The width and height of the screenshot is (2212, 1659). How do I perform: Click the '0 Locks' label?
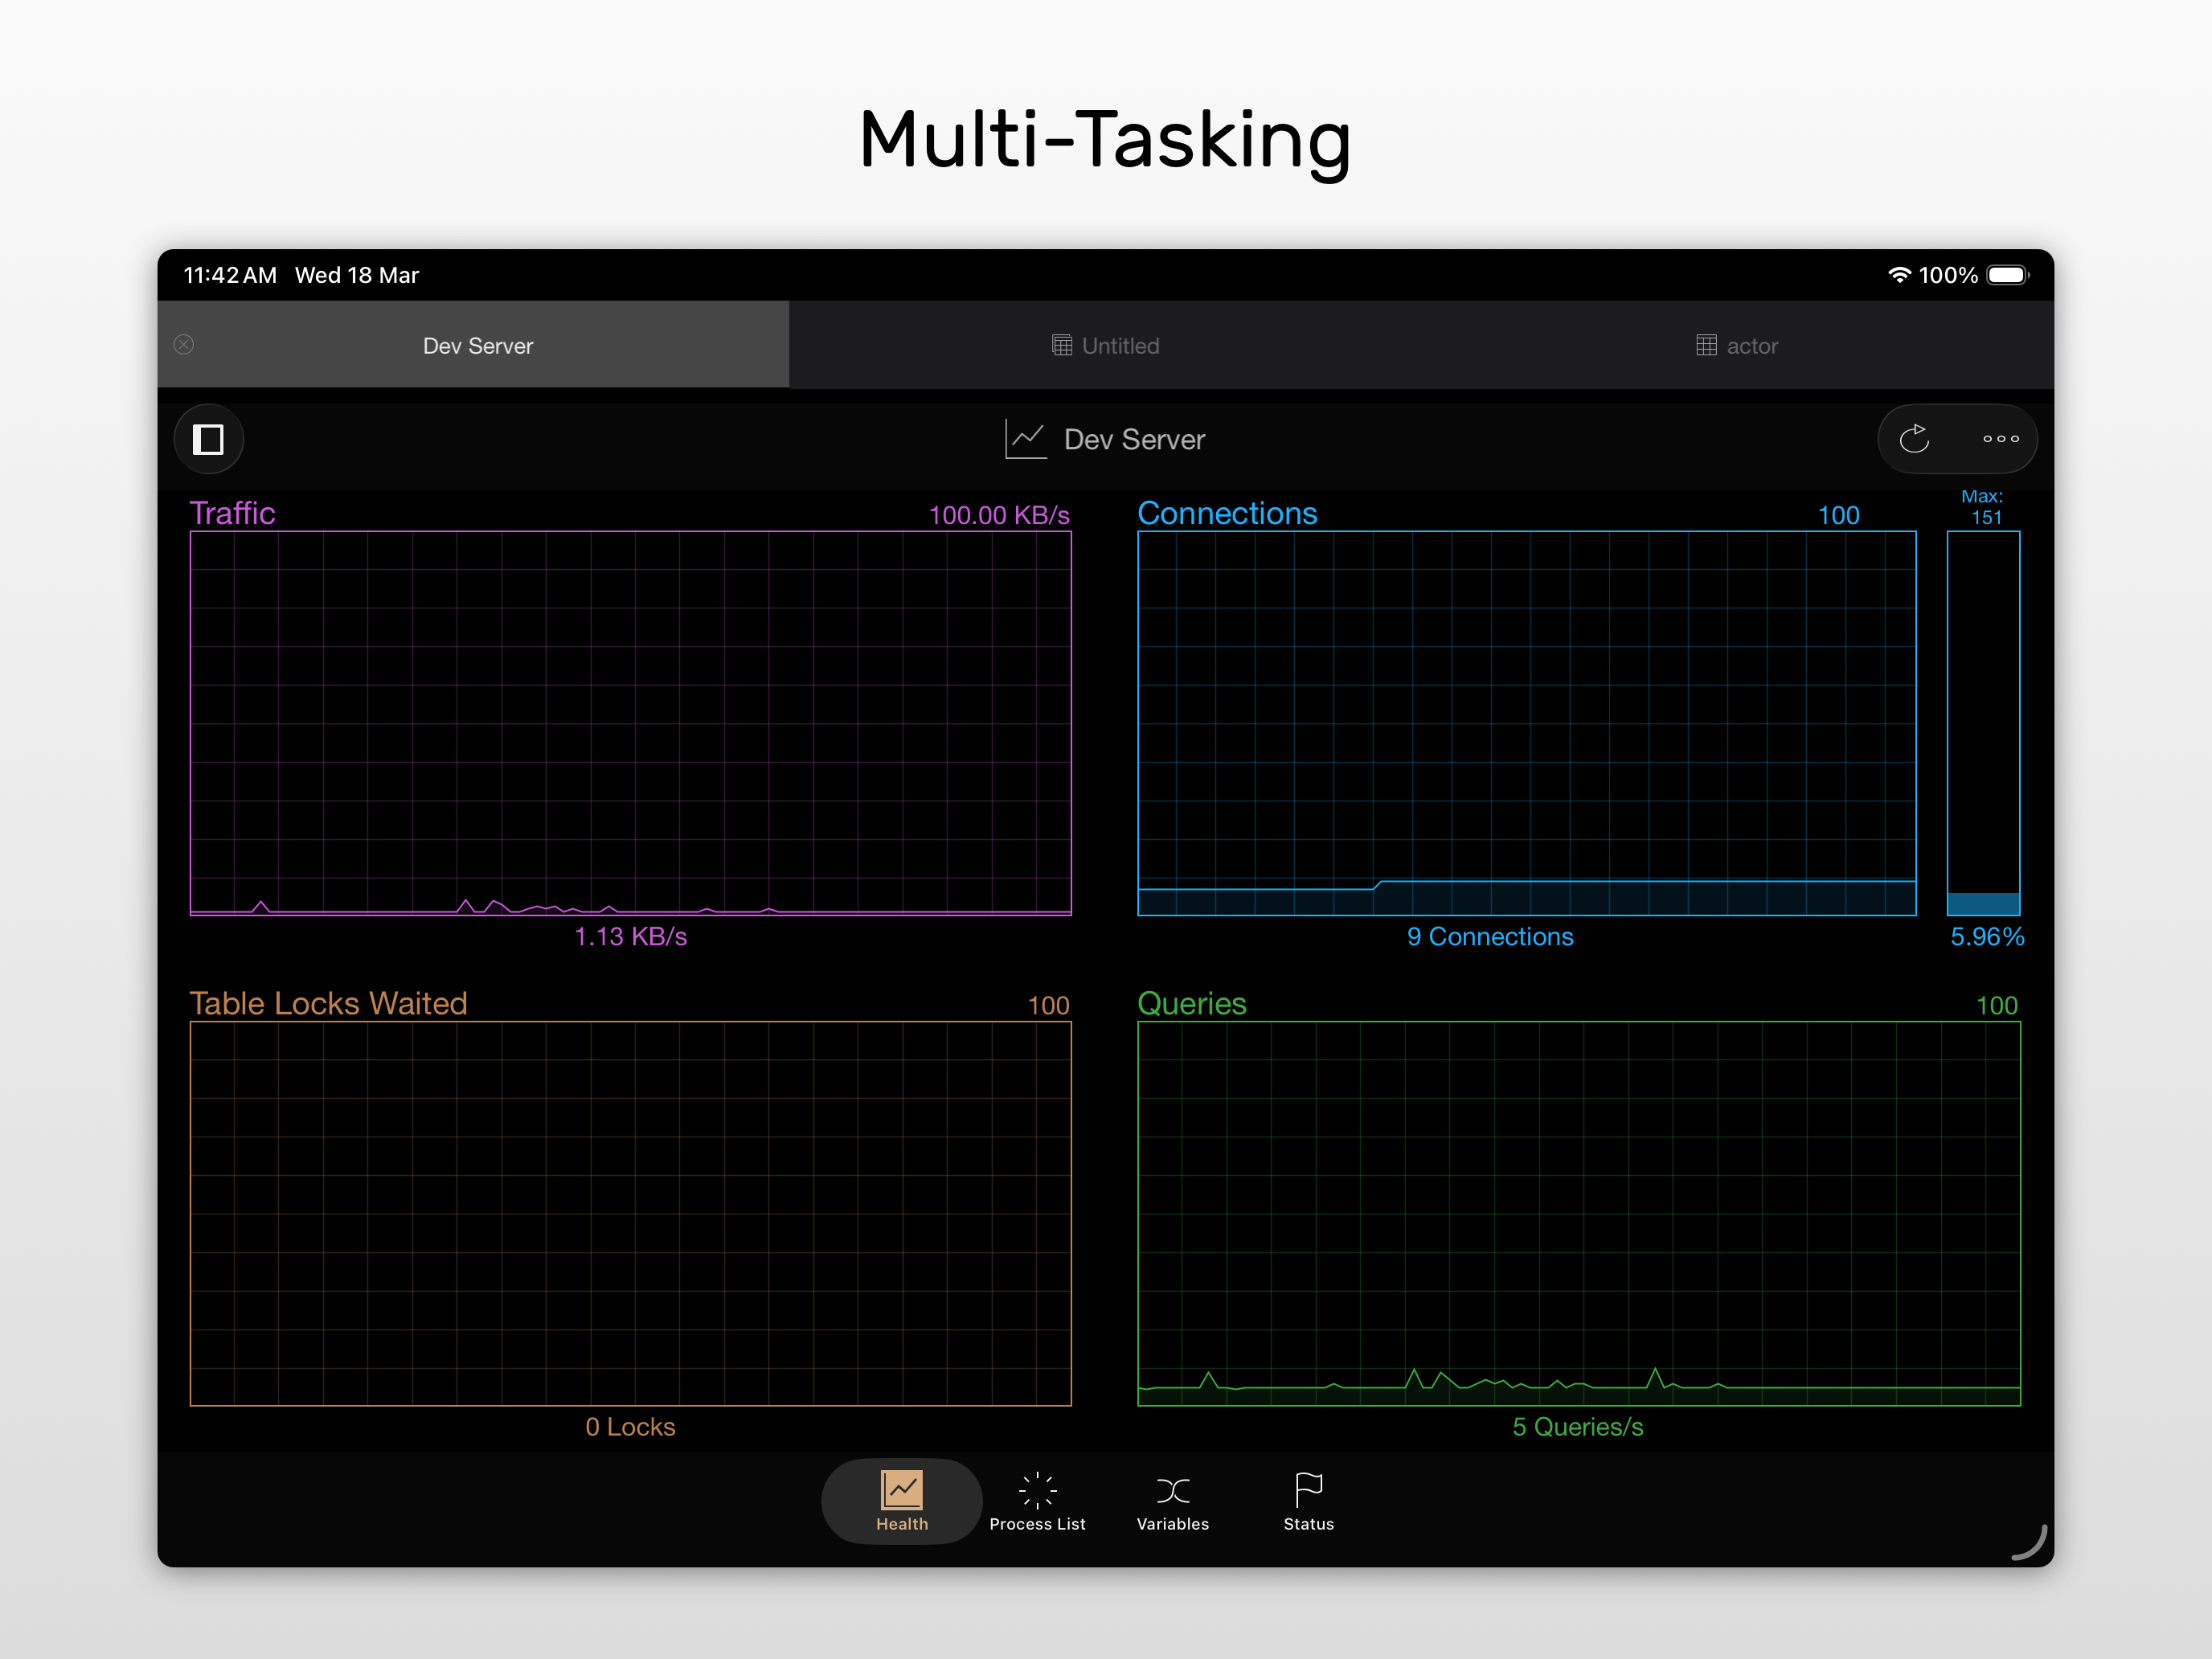630,1427
